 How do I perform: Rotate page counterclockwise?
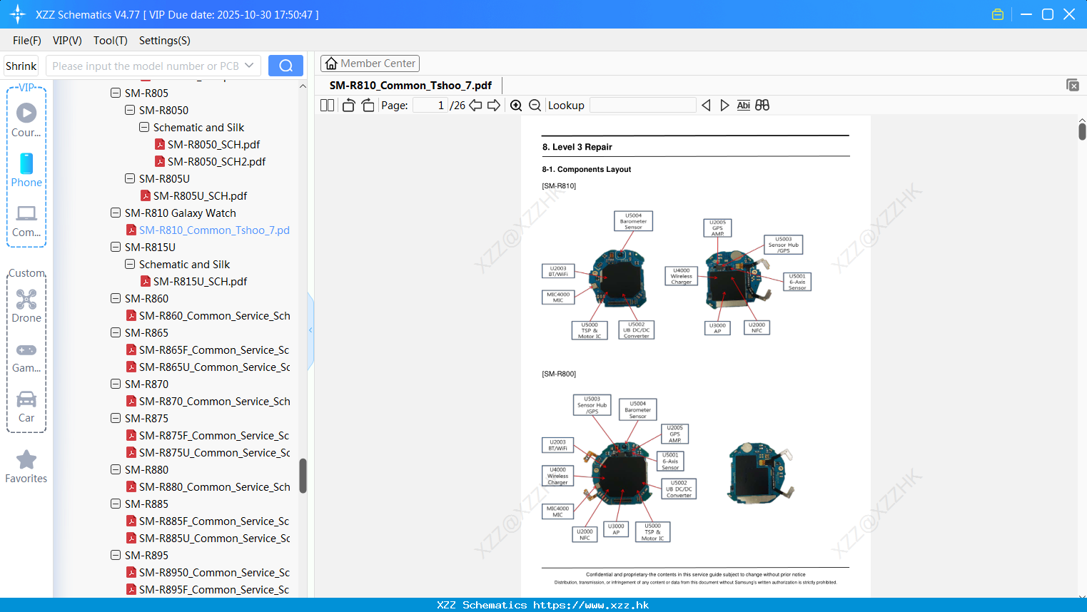click(x=348, y=105)
